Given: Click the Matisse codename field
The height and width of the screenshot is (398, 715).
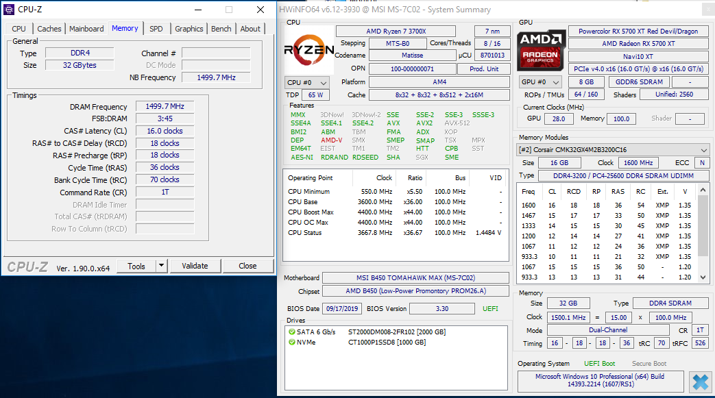Looking at the screenshot, I should click(x=412, y=55).
